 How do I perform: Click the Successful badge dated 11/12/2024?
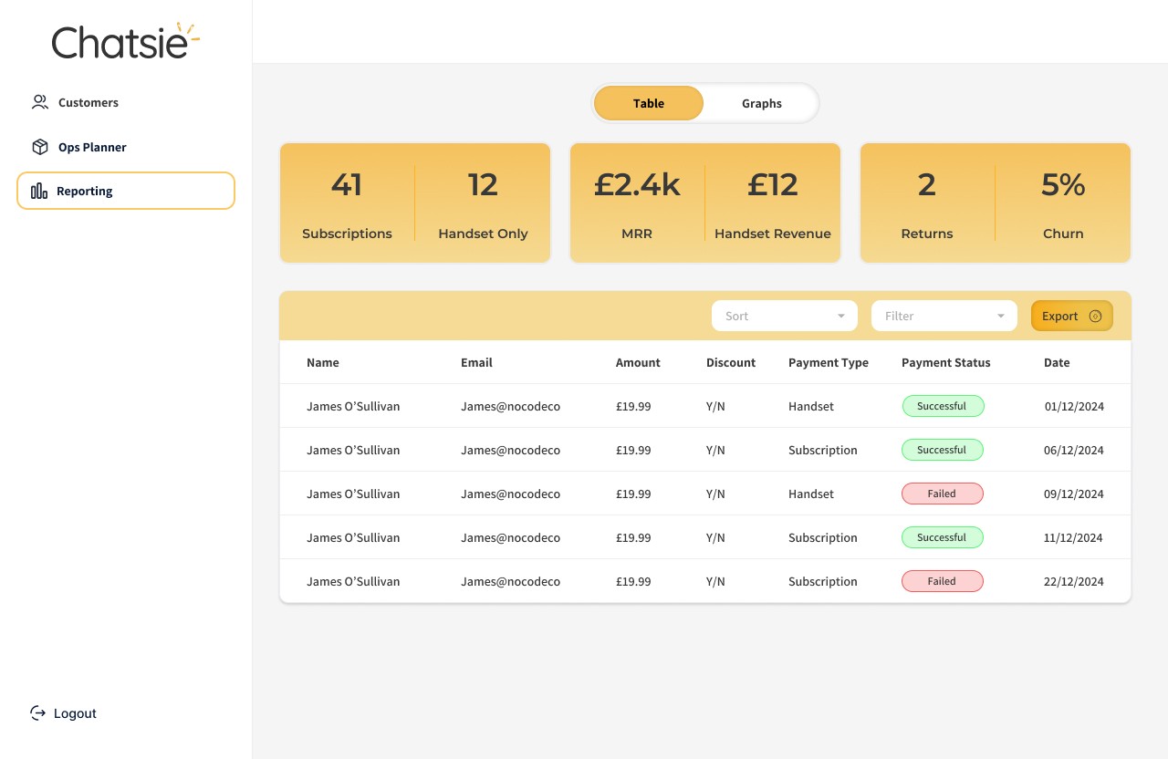point(943,537)
